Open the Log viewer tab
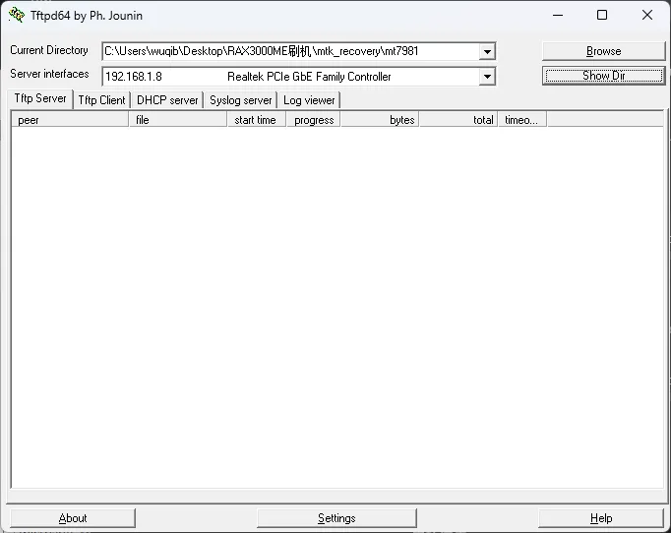The image size is (671, 533). tap(309, 100)
